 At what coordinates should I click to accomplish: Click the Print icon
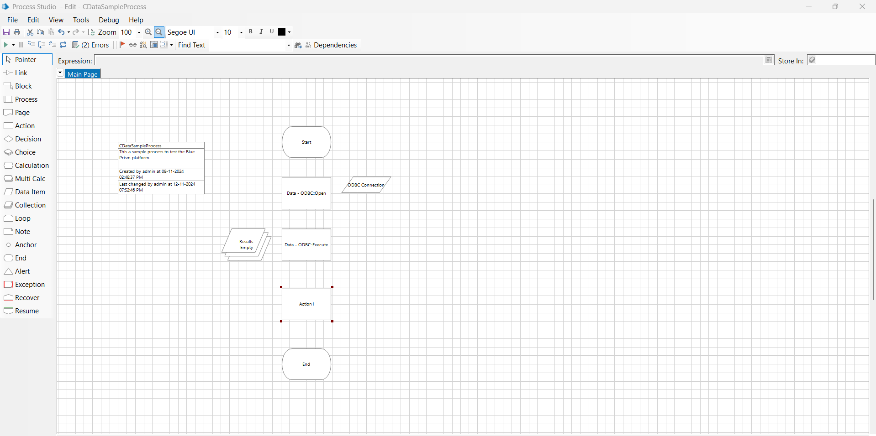pyautogui.click(x=17, y=32)
